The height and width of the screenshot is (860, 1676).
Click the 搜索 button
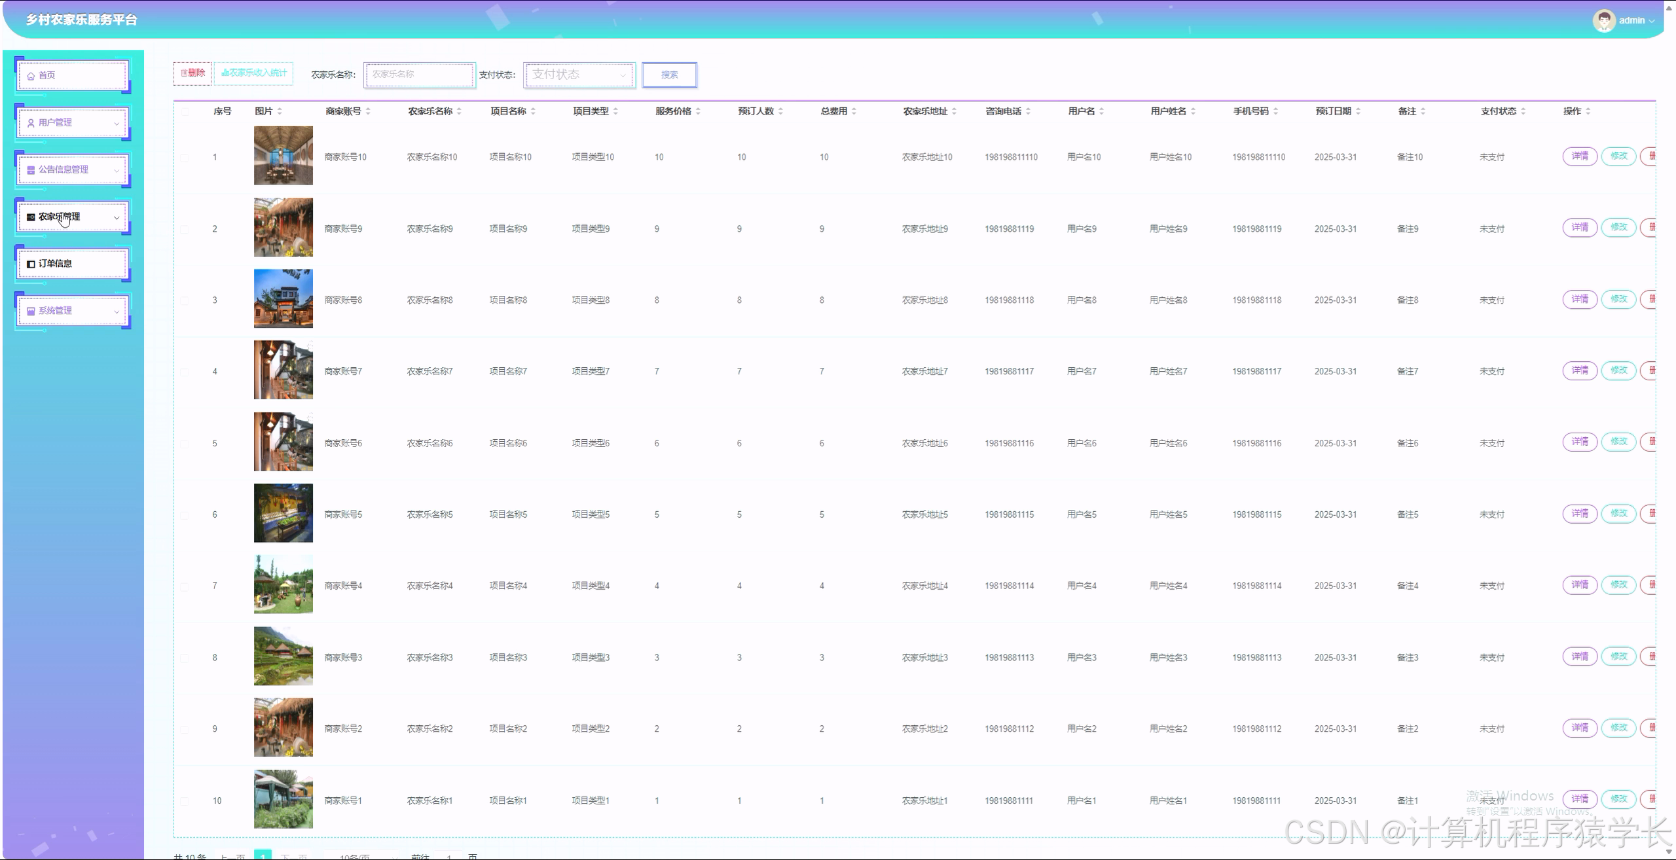pos(669,75)
